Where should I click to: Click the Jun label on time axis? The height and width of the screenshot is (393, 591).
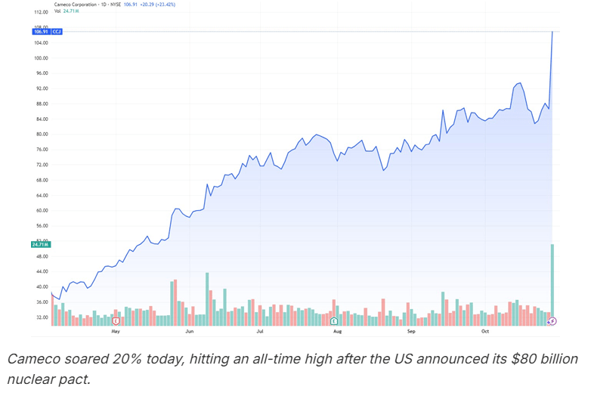tap(189, 331)
